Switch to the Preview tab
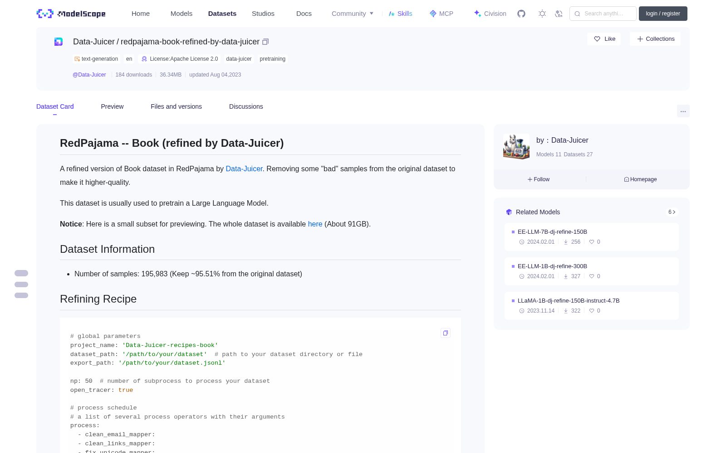The width and height of the screenshot is (726, 453). click(112, 106)
